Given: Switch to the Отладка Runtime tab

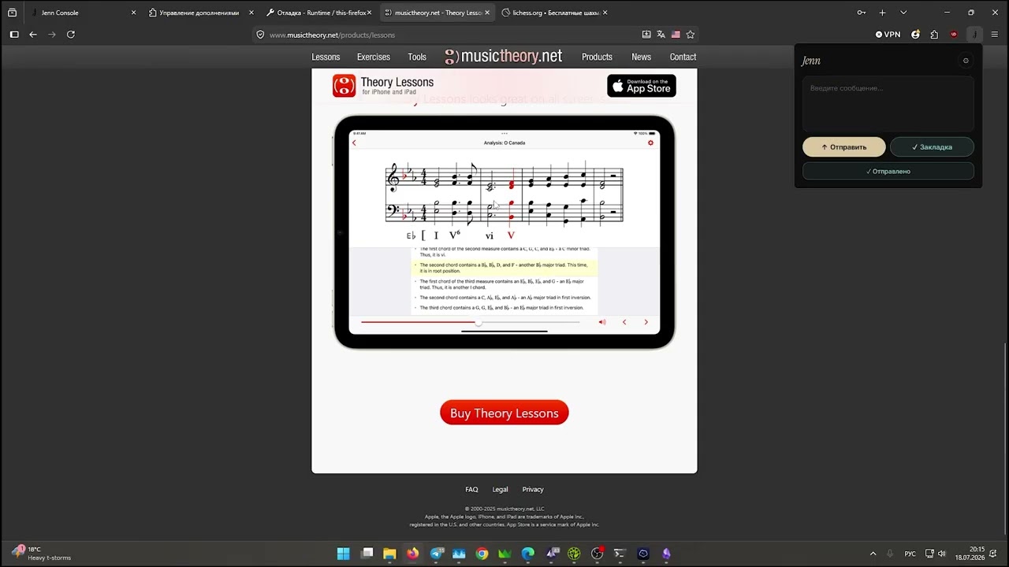Looking at the screenshot, I should (x=318, y=13).
